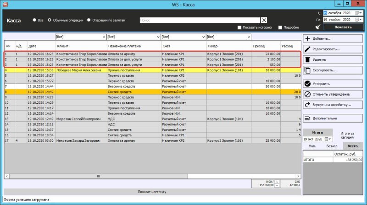Tick the Подробно checkbox
Screen dimensions: 367x205
point(281,27)
